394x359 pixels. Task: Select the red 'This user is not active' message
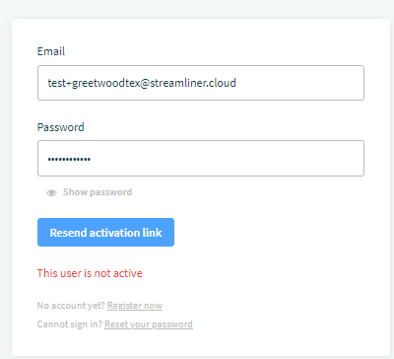pyautogui.click(x=90, y=273)
